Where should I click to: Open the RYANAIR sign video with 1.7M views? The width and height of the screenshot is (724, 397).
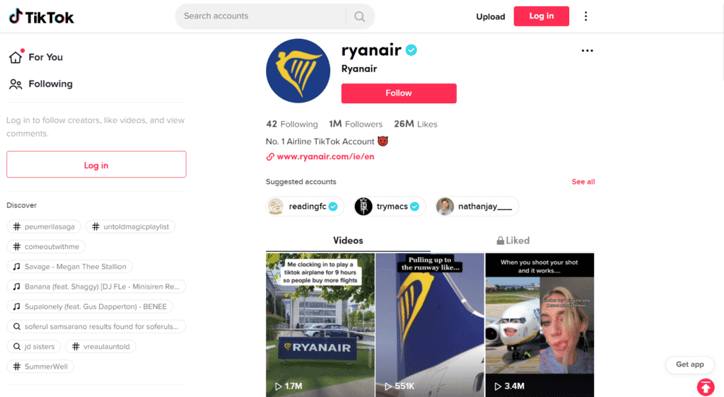tap(320, 325)
